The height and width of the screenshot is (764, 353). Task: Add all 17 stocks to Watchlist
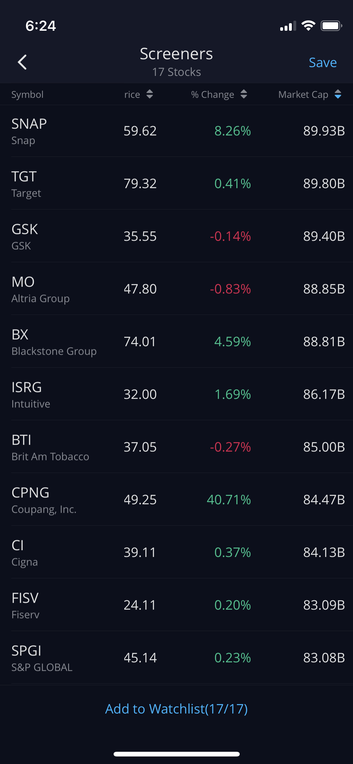click(x=176, y=709)
